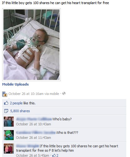The image size is (130, 157).
Task: Open the green dinosaur costume avatar
Action: pyautogui.click(x=9, y=135)
